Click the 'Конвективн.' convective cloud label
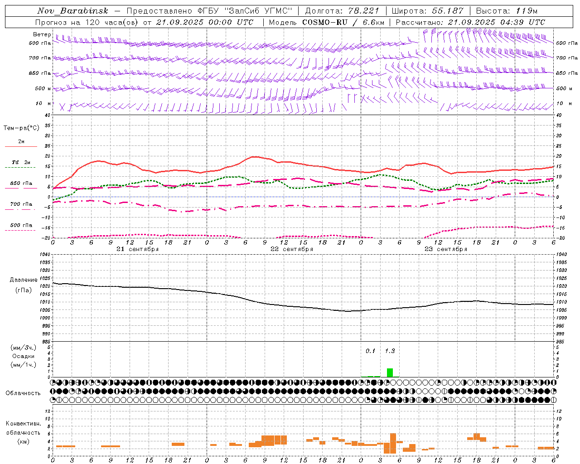The width and height of the screenshot is (580, 464). tap(24, 424)
